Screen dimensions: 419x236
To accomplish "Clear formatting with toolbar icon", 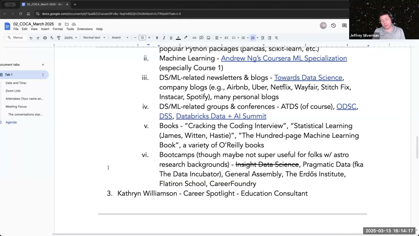I will 276,38.
